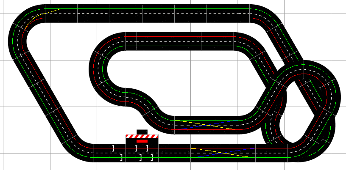The image size is (346, 170).
Task: Select the leftmost lower starting grid bracket
Action: coord(121,158)
